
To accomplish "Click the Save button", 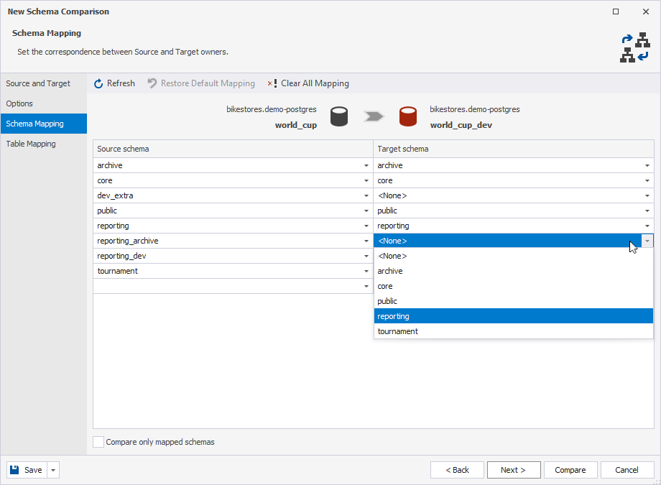I will click(27, 470).
